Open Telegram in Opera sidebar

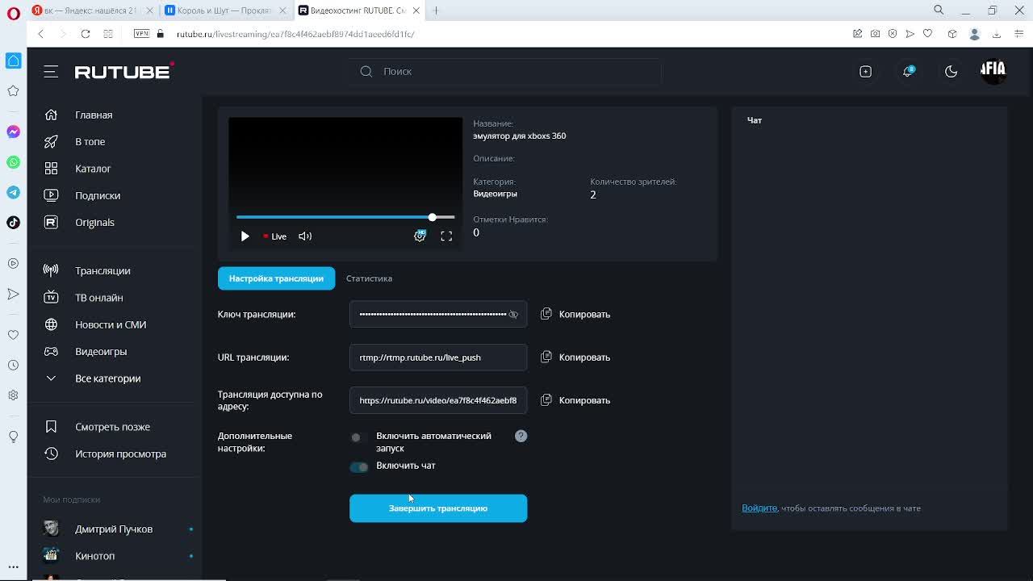click(x=13, y=192)
